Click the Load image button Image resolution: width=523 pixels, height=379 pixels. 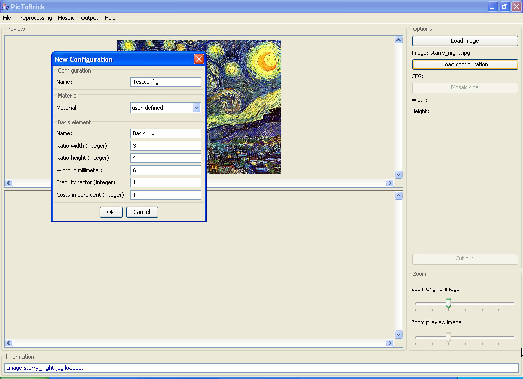click(x=465, y=41)
